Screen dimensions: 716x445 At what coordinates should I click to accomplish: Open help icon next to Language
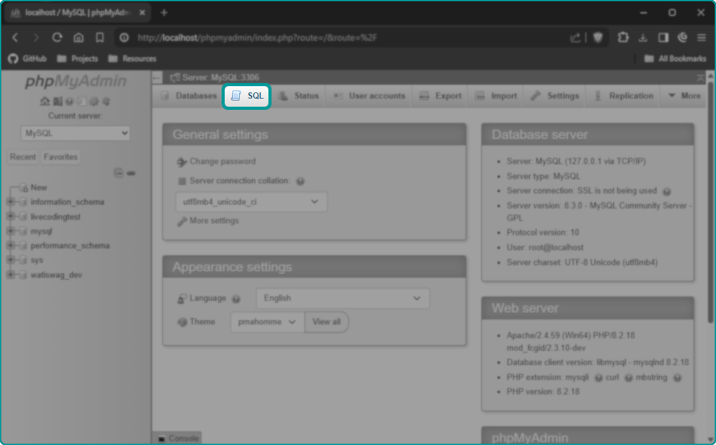(x=235, y=299)
